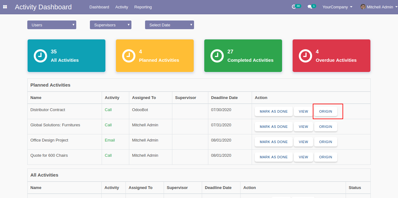This screenshot has width=398, height=198.
Task: Click the OdooBot assignee cell
Action: pos(151,111)
